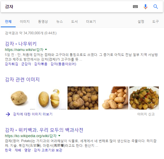164x159 pixels.
Task: Follow the 감자볶음 sitelink
Action: pyautogui.click(x=41, y=64)
